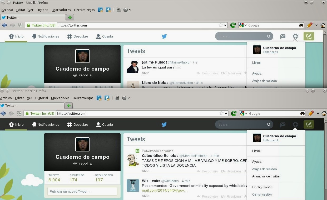Click settings gear icon in top window

pos(295,36)
